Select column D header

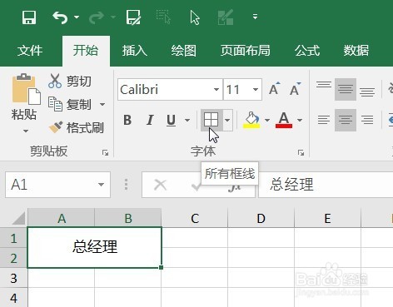coord(261,218)
